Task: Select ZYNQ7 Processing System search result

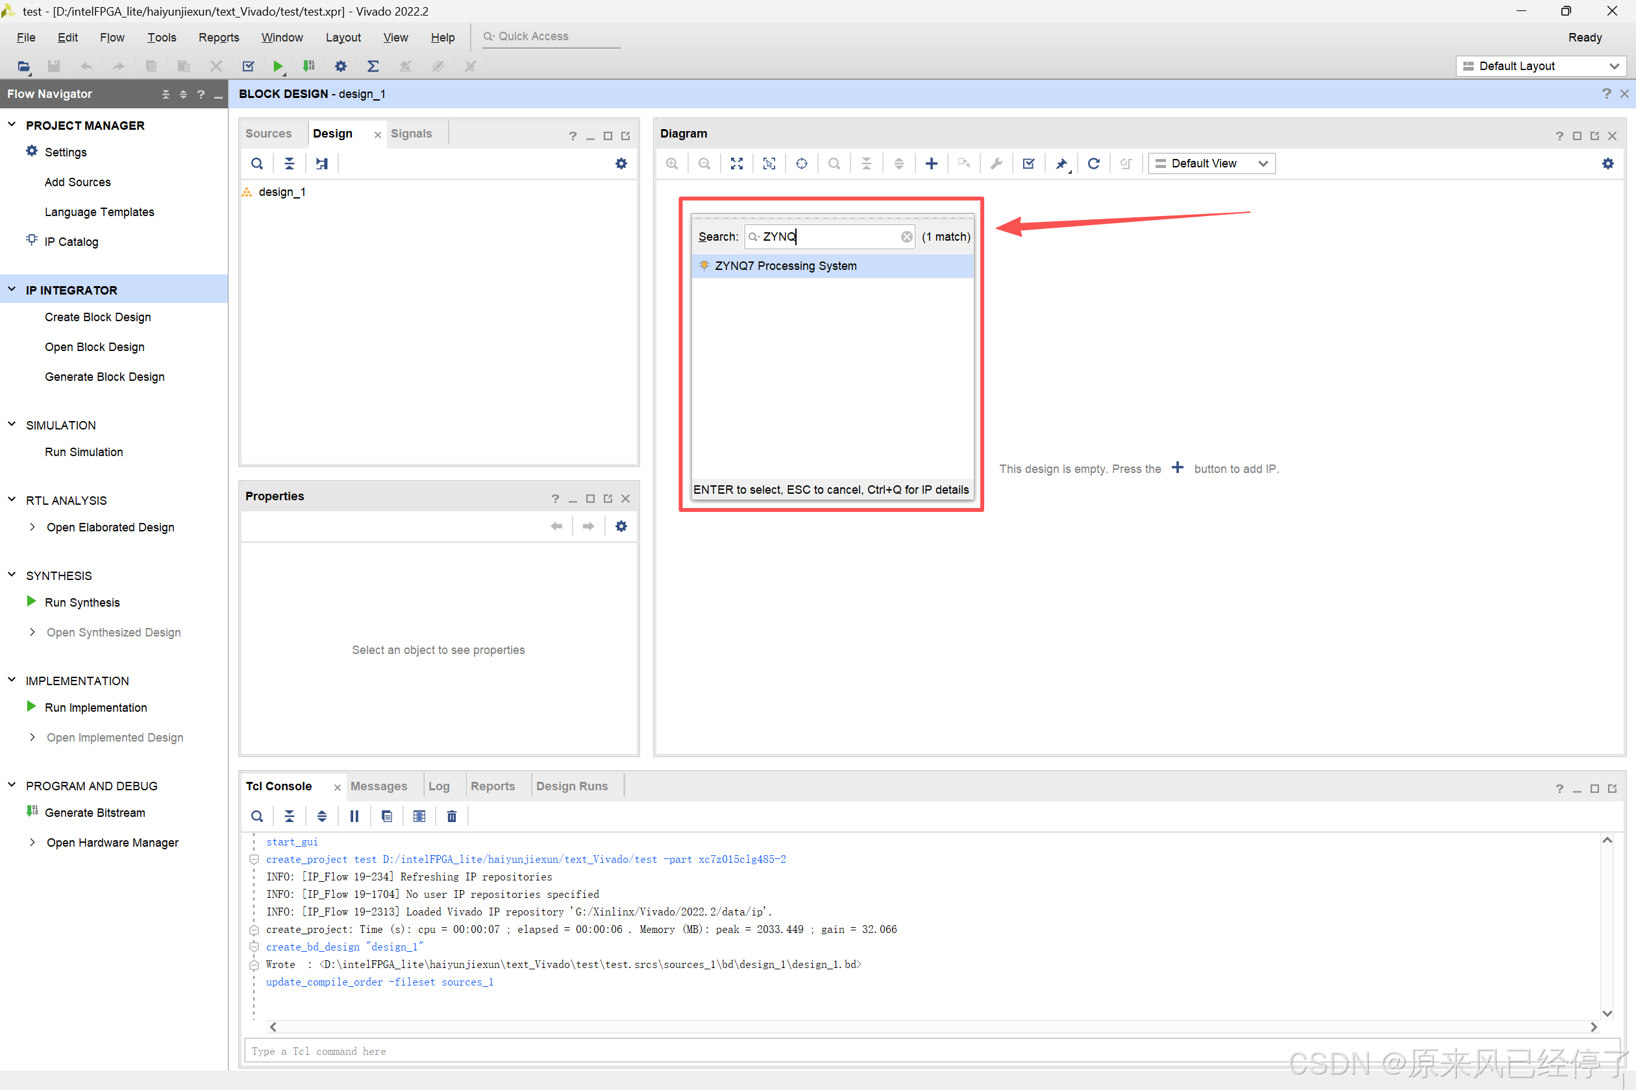Action: point(786,265)
